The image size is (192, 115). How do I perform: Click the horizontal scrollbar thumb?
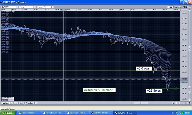(141, 103)
